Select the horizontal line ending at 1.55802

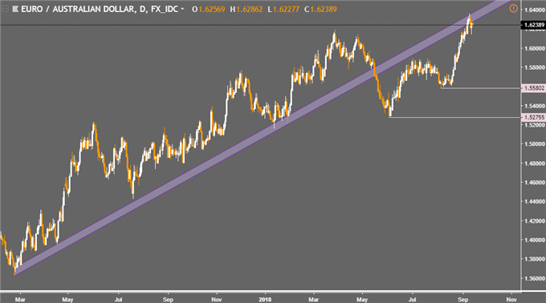tap(480, 88)
